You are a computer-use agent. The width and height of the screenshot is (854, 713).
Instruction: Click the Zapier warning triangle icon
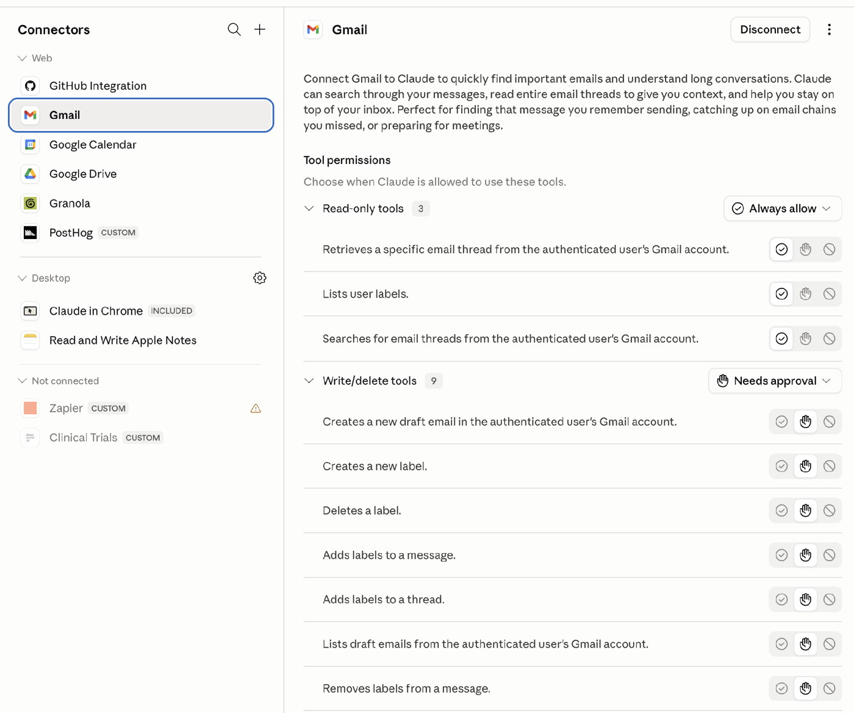pyautogui.click(x=256, y=409)
